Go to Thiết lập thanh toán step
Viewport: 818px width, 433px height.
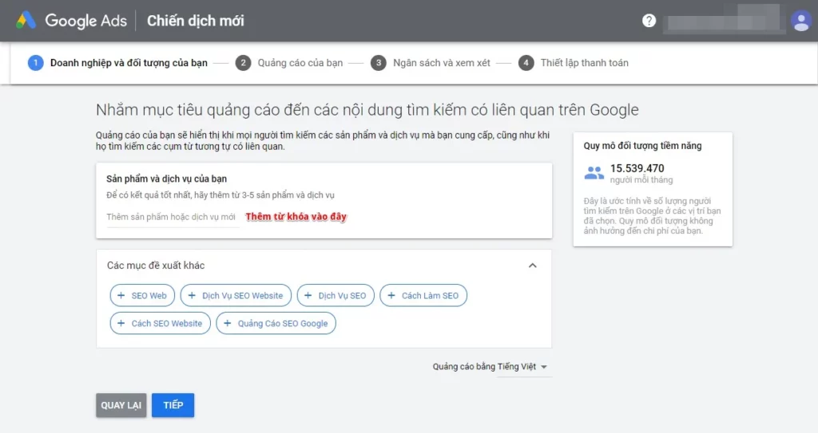click(x=584, y=63)
